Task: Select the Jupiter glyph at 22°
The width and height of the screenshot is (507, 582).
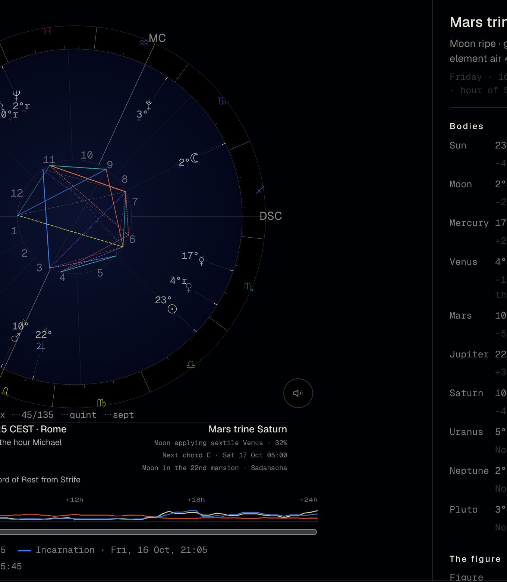Action: [41, 347]
